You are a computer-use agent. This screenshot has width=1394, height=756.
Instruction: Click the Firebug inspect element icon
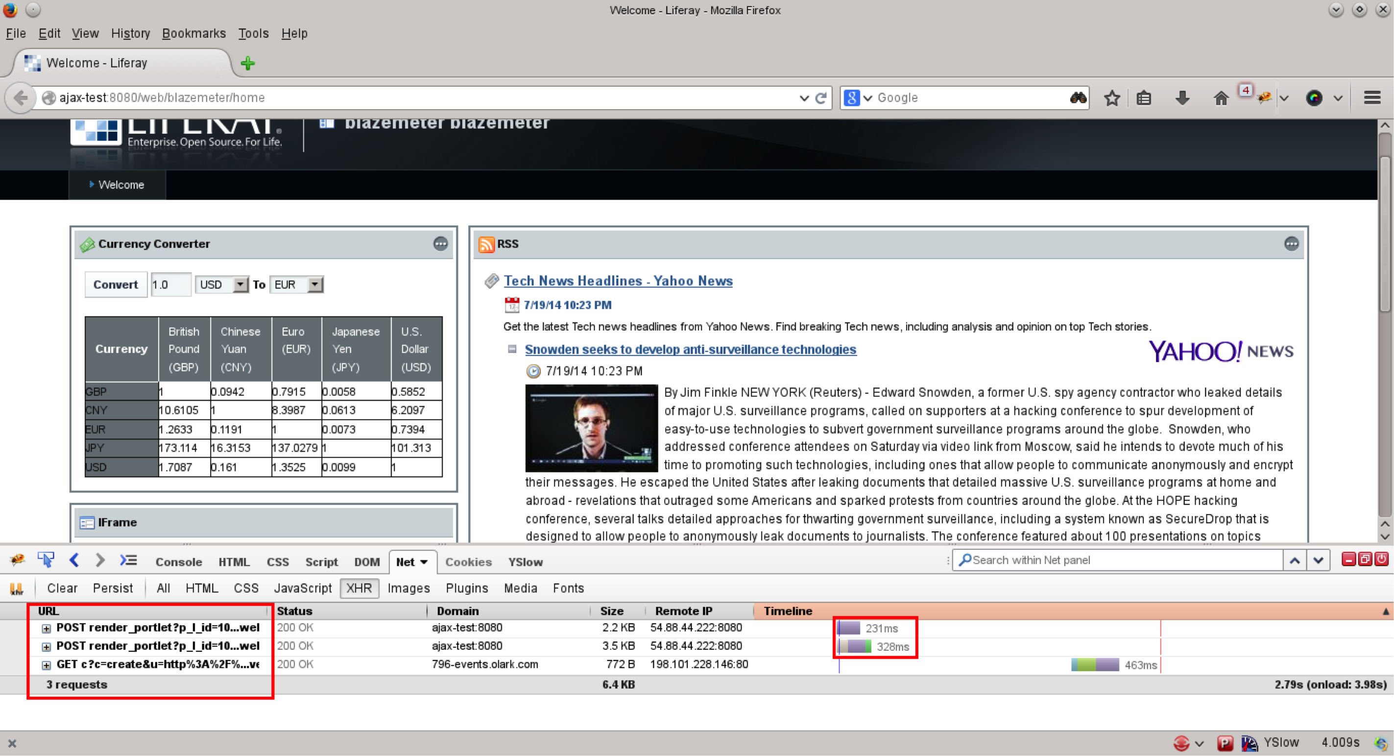pyautogui.click(x=46, y=560)
